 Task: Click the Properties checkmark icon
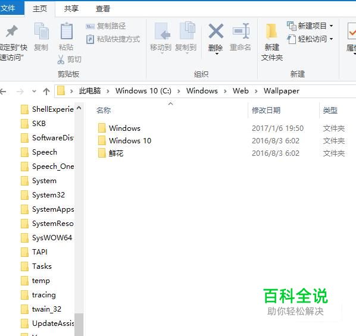(x=351, y=31)
